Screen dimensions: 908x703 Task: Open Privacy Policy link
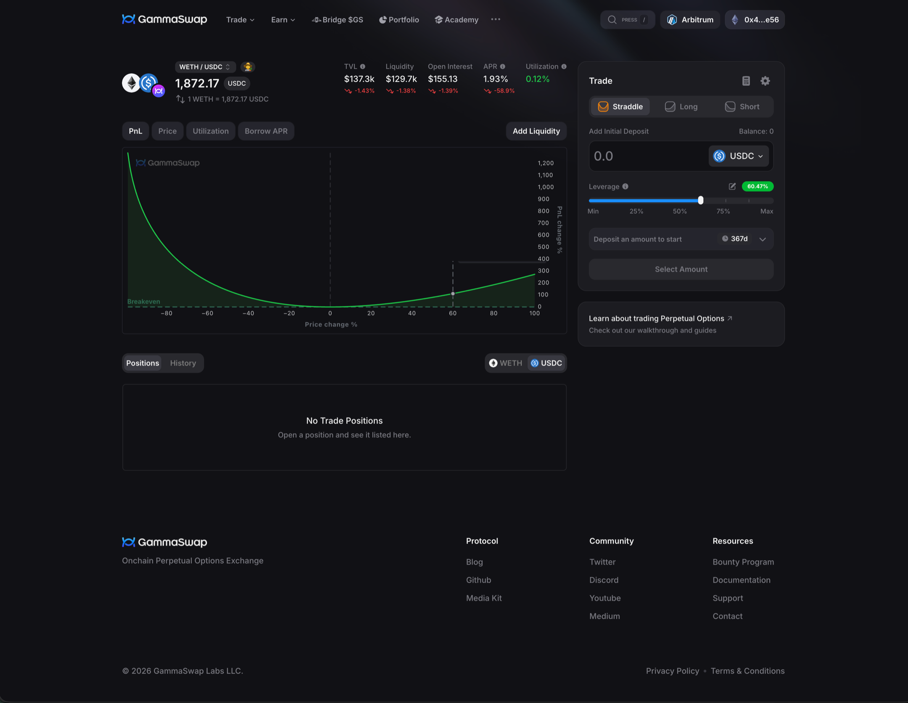coord(672,671)
